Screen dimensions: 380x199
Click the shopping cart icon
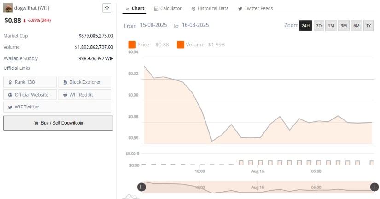(x=36, y=123)
